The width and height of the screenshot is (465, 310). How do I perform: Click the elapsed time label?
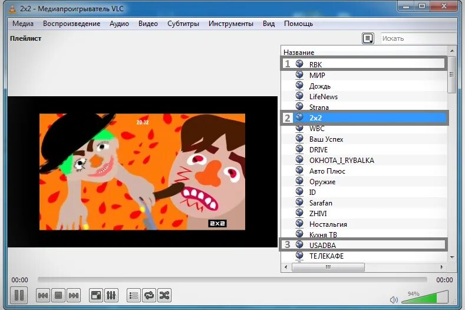click(x=19, y=280)
